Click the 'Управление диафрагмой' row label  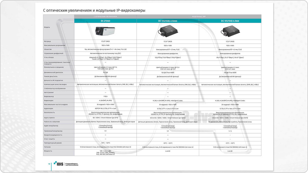click(x=54, y=53)
